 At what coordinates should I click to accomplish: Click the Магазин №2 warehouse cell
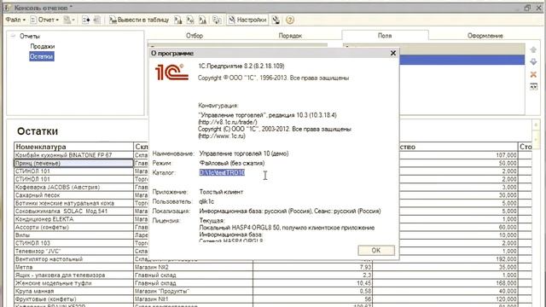coord(193,267)
